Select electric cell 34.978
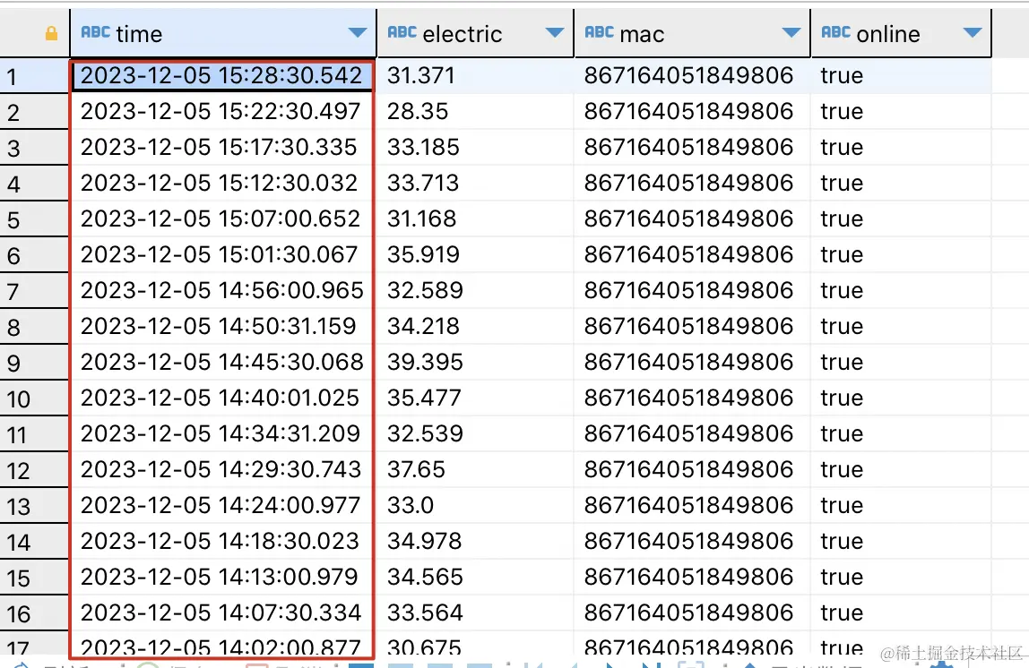Screen dimensions: 1029x668 475,541
